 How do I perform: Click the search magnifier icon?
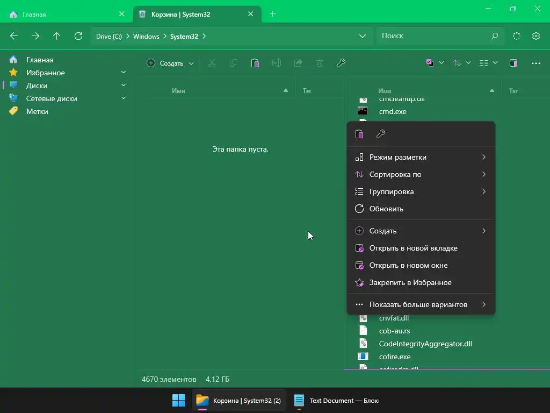point(495,36)
